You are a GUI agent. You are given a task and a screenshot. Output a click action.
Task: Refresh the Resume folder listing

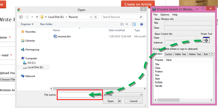click(x=96, y=17)
